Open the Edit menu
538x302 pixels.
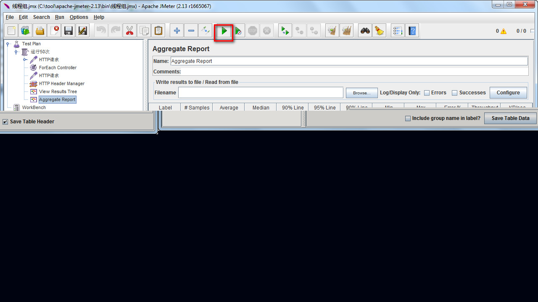coord(23,17)
